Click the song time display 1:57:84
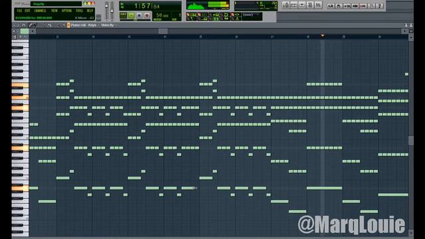425x239 pixels. [147, 6]
